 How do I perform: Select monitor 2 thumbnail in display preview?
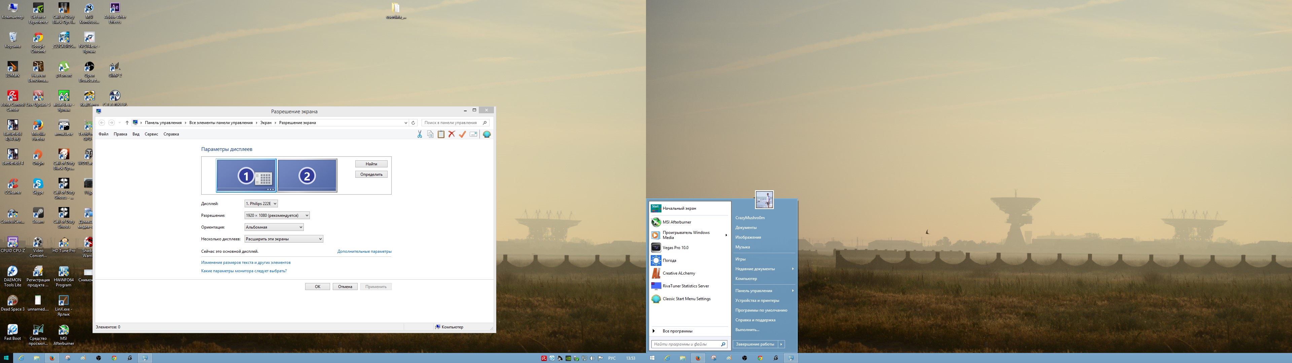point(307,175)
